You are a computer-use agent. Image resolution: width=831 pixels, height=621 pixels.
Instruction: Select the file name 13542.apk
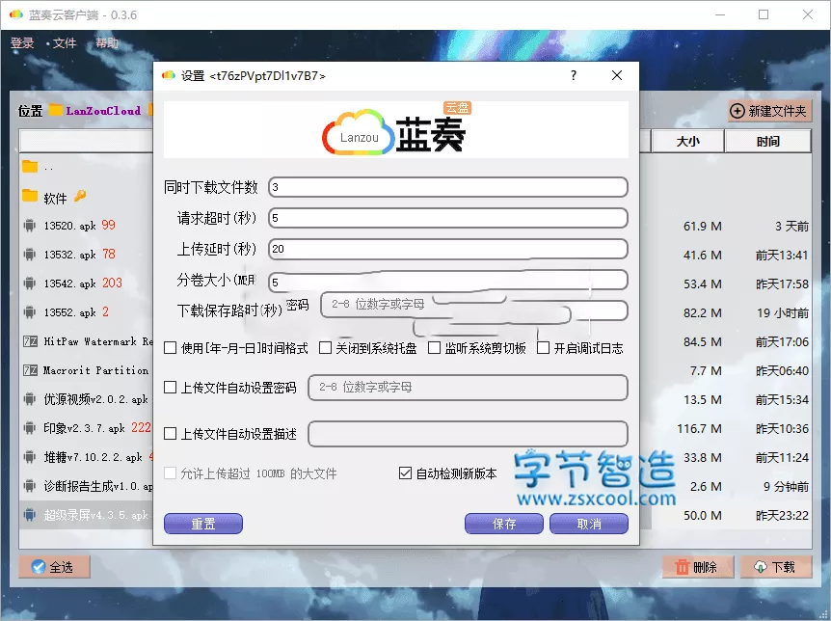click(x=70, y=283)
